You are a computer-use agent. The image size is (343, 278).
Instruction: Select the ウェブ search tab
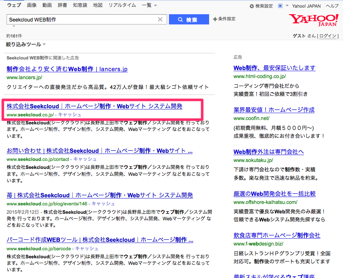coord(14,5)
